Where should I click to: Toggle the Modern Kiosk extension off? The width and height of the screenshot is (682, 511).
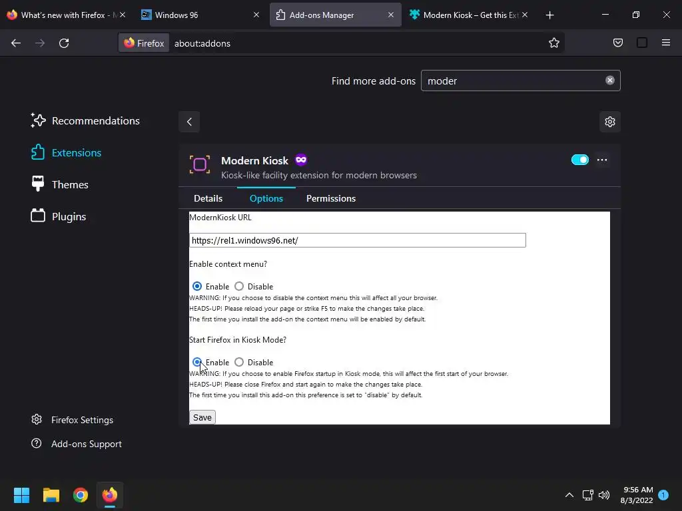coord(580,160)
